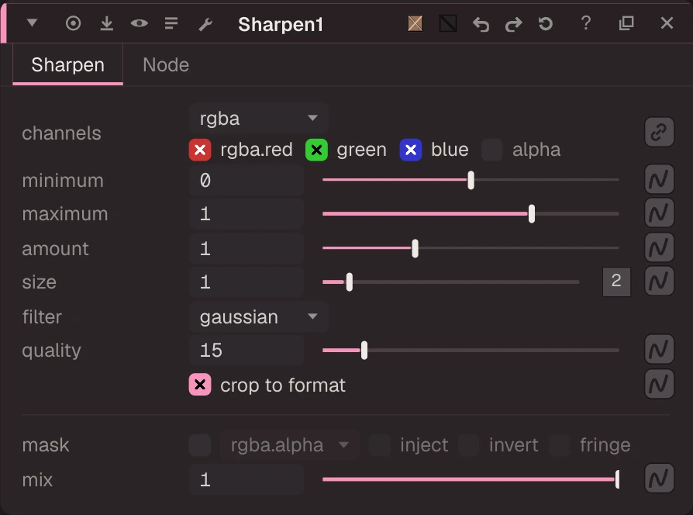Switch to the Sharpen tab

[x=67, y=65]
